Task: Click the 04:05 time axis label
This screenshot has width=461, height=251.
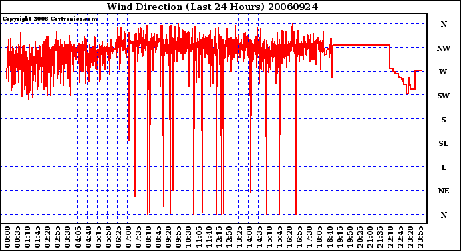Action: point(78,237)
